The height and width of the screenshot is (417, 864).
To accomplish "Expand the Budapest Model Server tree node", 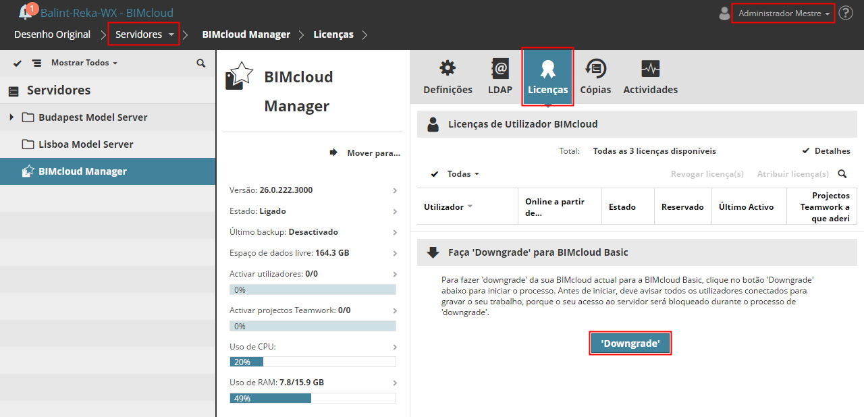I will click(x=11, y=117).
